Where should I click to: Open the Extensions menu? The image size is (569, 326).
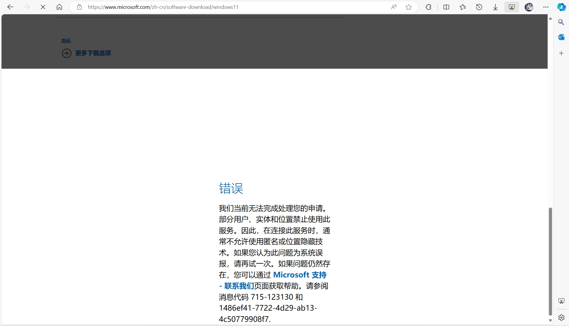(x=428, y=7)
